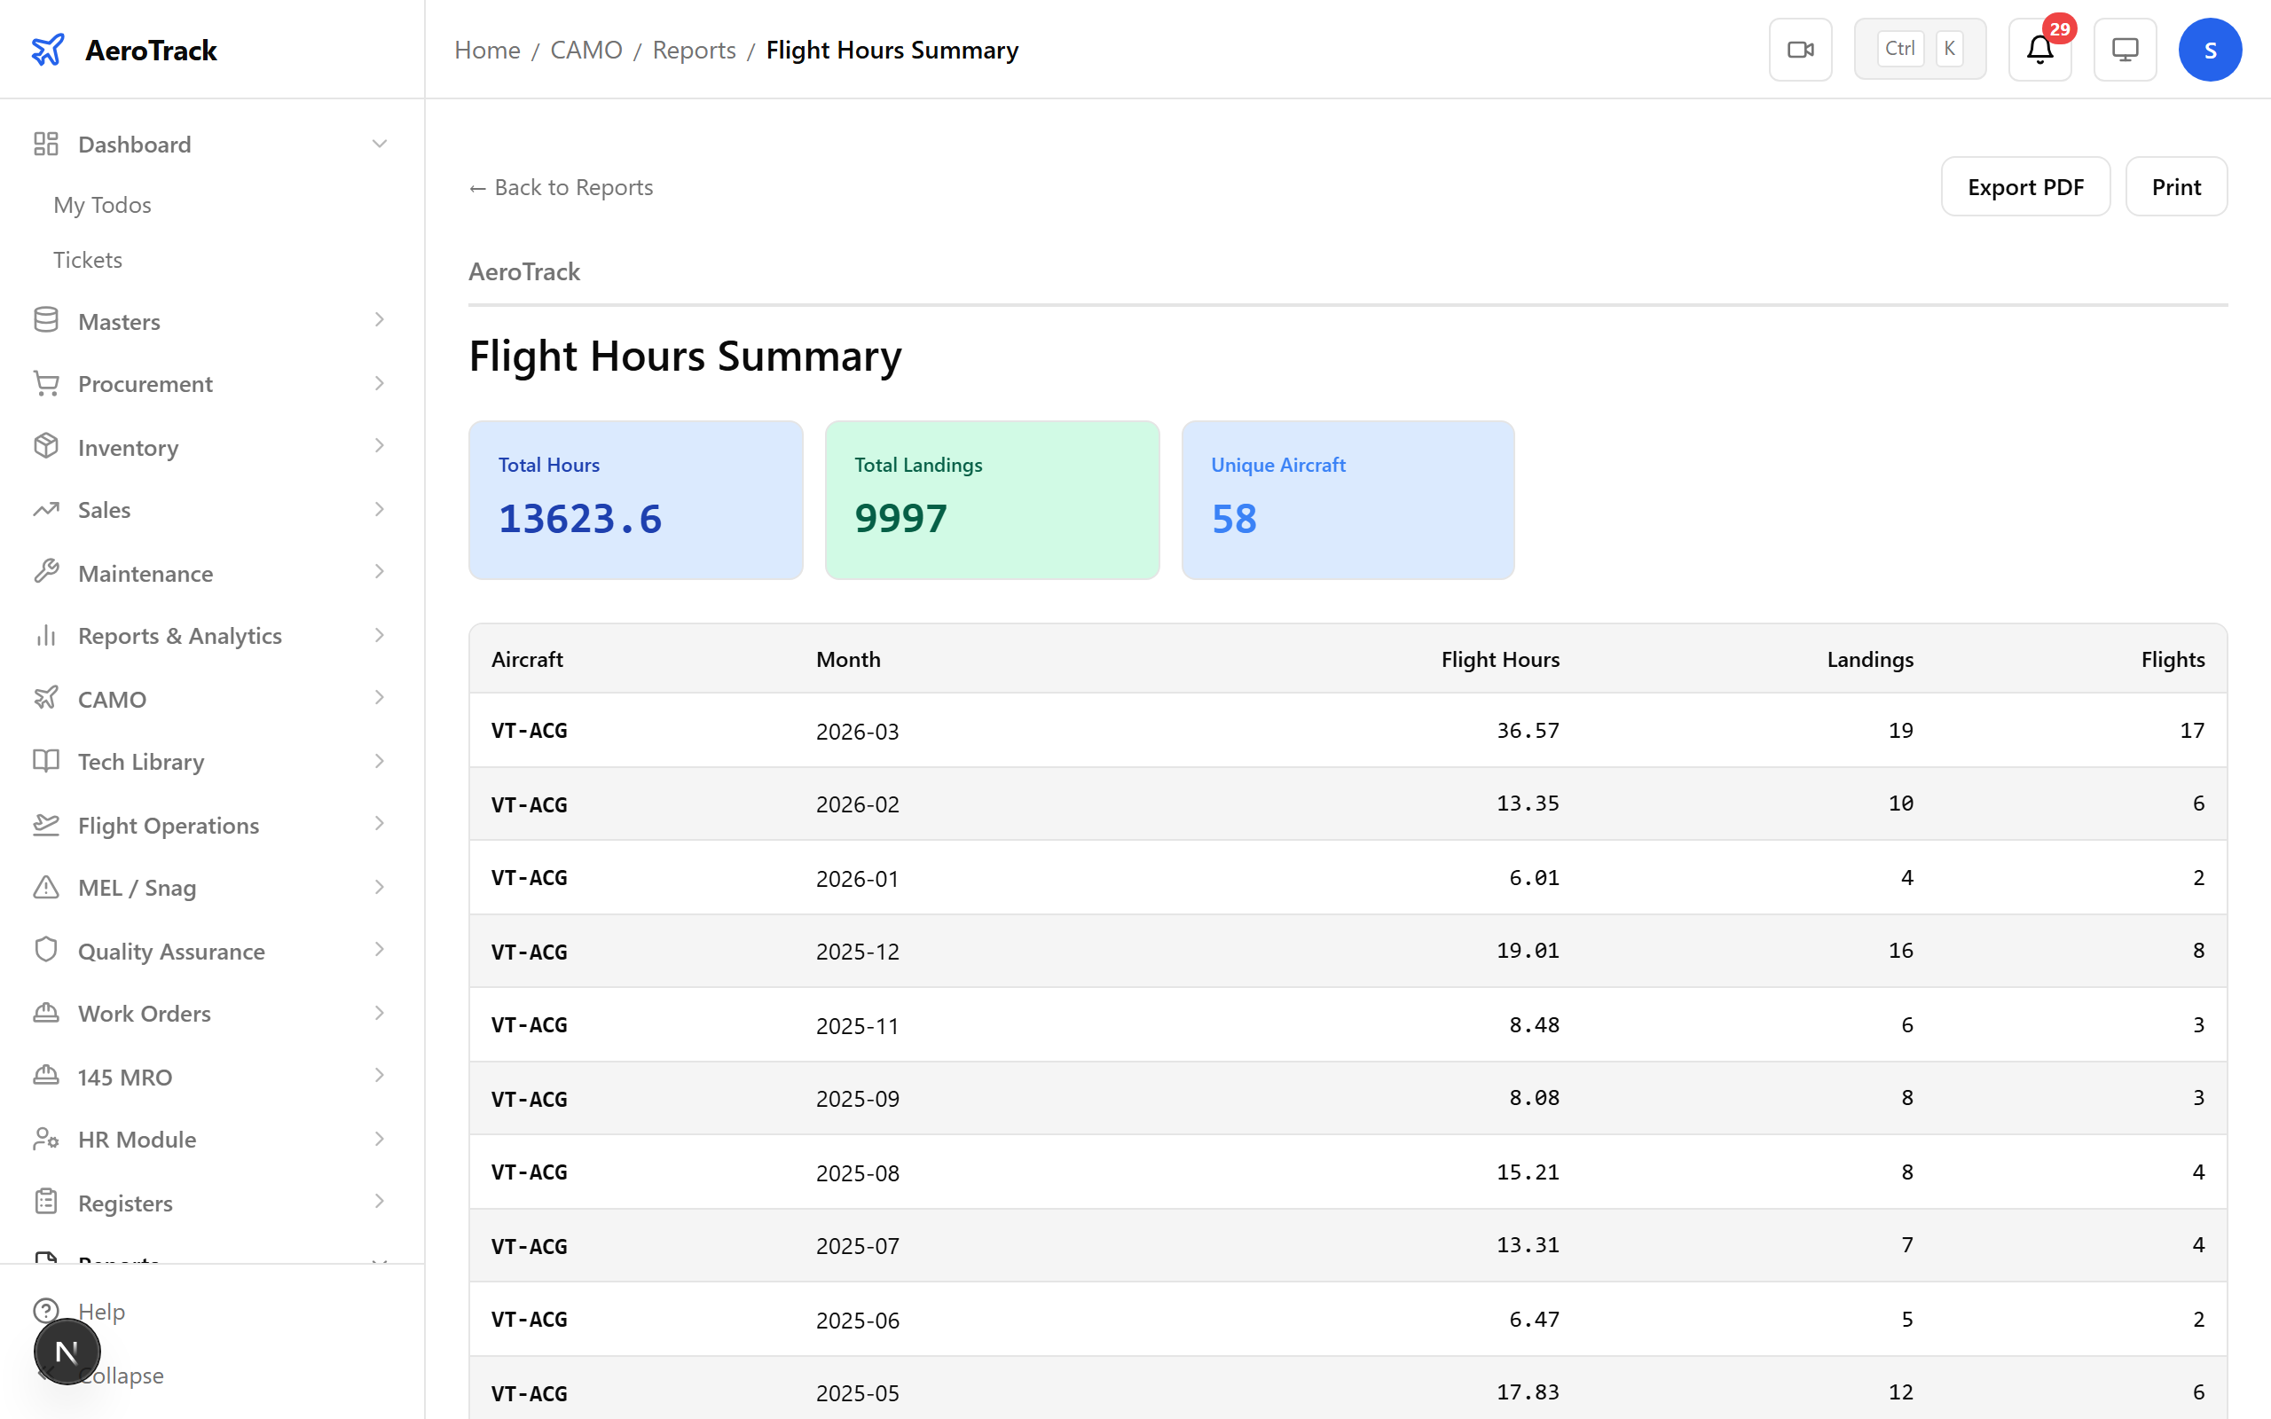Open Reports & Analytics chart icon
Viewport: 2271px width, 1419px height.
[x=46, y=635]
